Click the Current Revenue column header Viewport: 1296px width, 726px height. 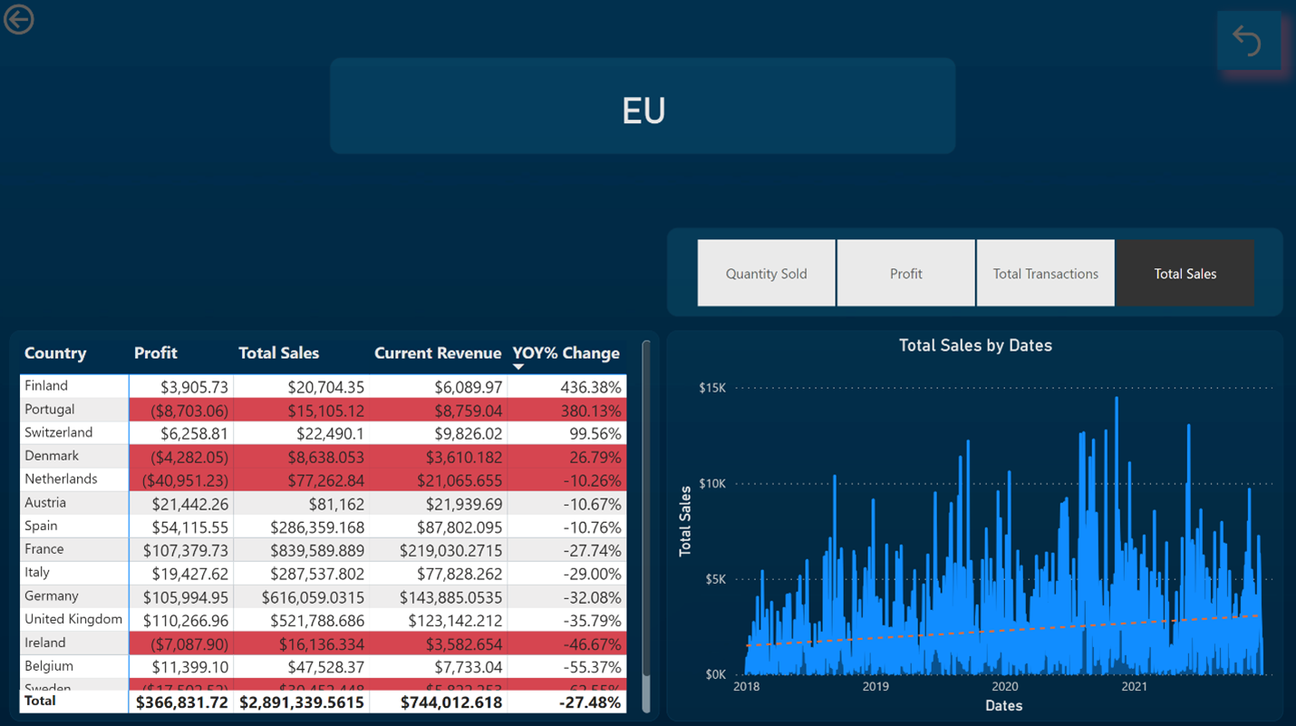438,353
